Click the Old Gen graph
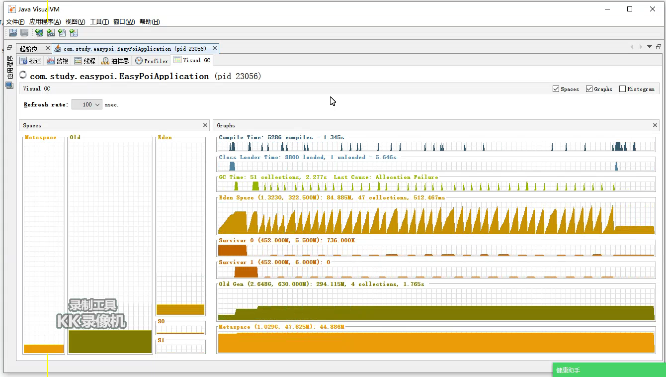 coord(436,304)
